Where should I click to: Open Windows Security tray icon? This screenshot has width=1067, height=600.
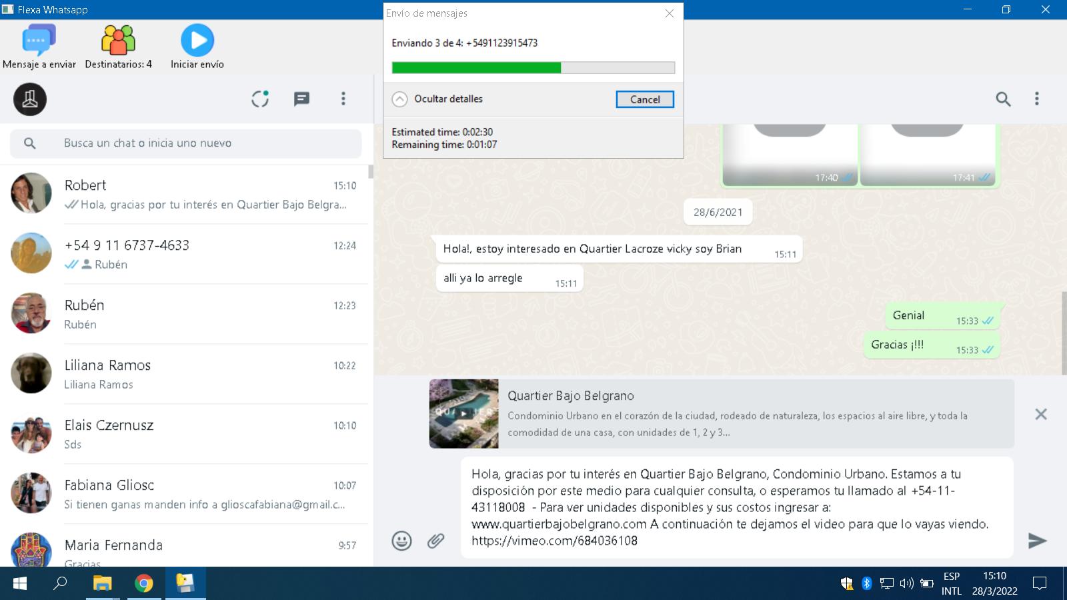coord(846,583)
